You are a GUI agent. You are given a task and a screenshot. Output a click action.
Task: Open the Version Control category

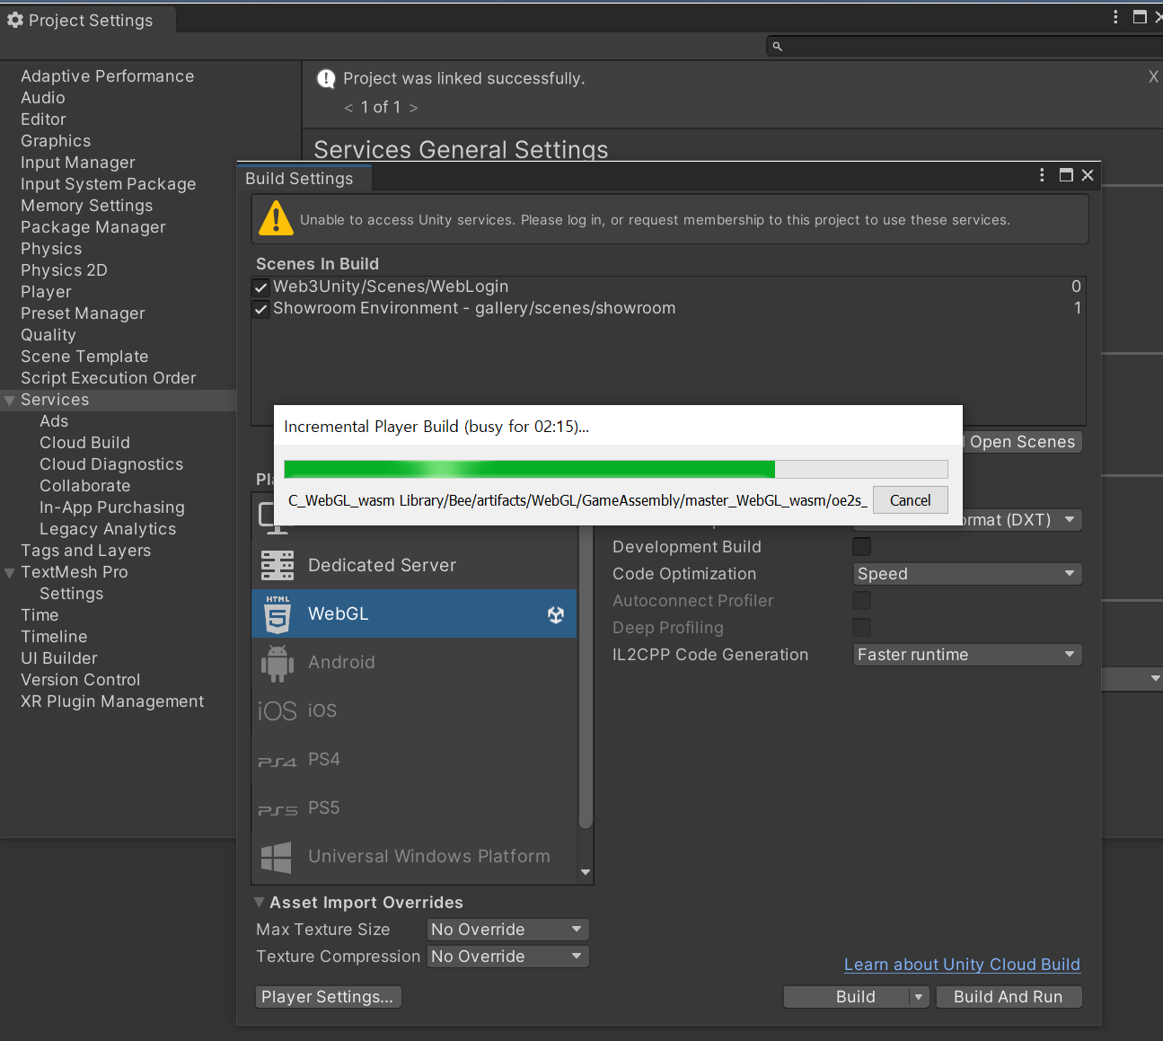81,680
